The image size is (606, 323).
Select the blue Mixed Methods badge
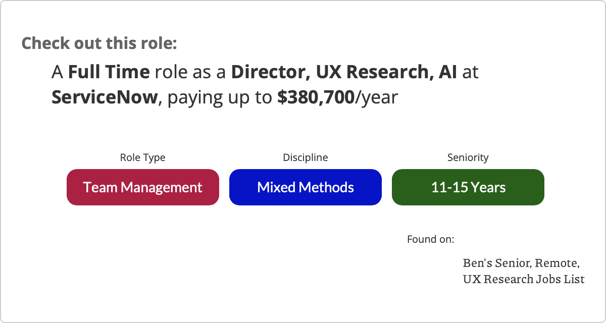coord(306,187)
